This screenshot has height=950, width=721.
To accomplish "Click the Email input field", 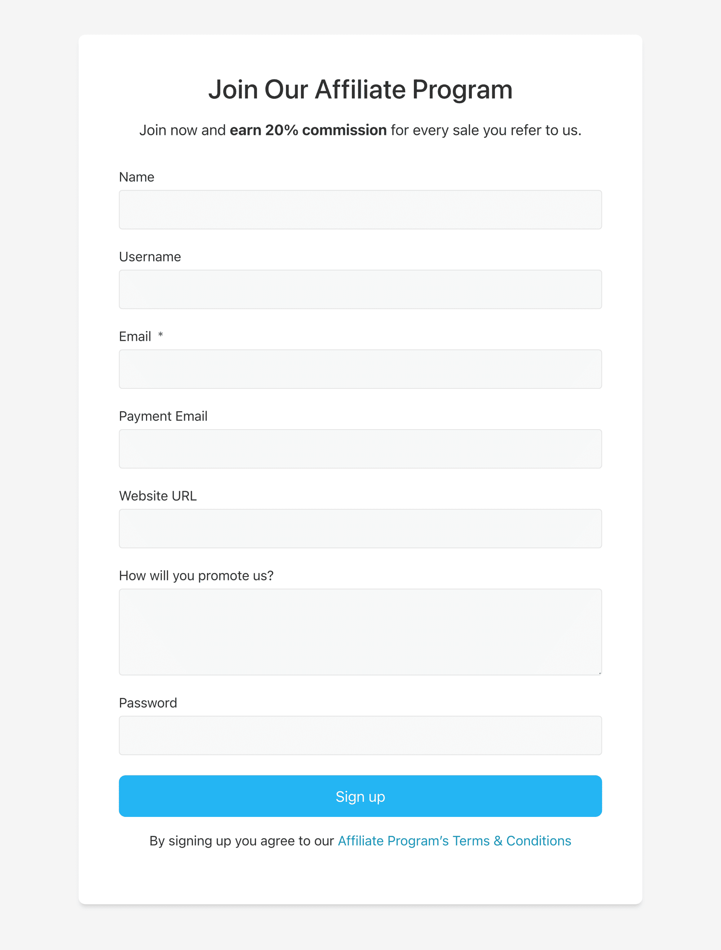I will tap(360, 369).
